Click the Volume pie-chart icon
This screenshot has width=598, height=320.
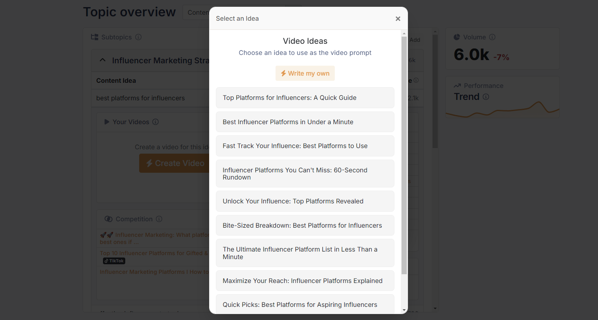tap(457, 37)
